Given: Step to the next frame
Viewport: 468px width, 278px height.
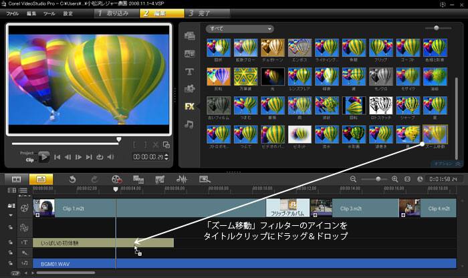Looking at the screenshot, I should (x=78, y=157).
